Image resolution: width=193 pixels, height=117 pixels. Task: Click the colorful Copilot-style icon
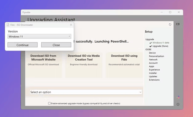coord(178,97)
